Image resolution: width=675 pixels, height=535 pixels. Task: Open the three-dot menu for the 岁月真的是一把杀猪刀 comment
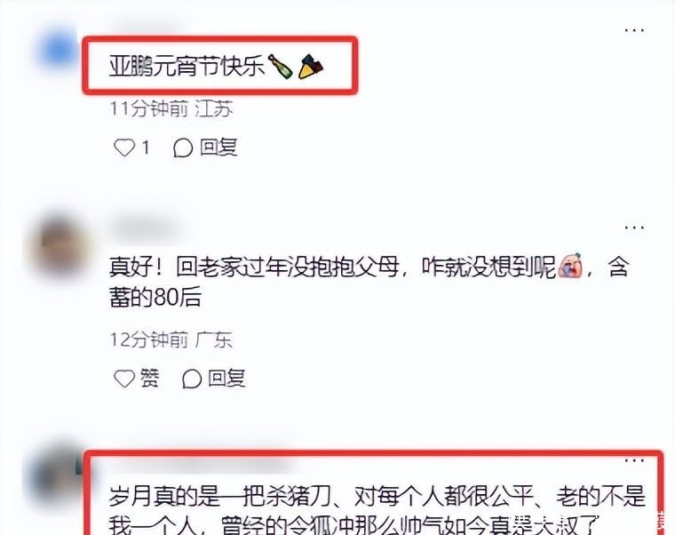tap(634, 460)
